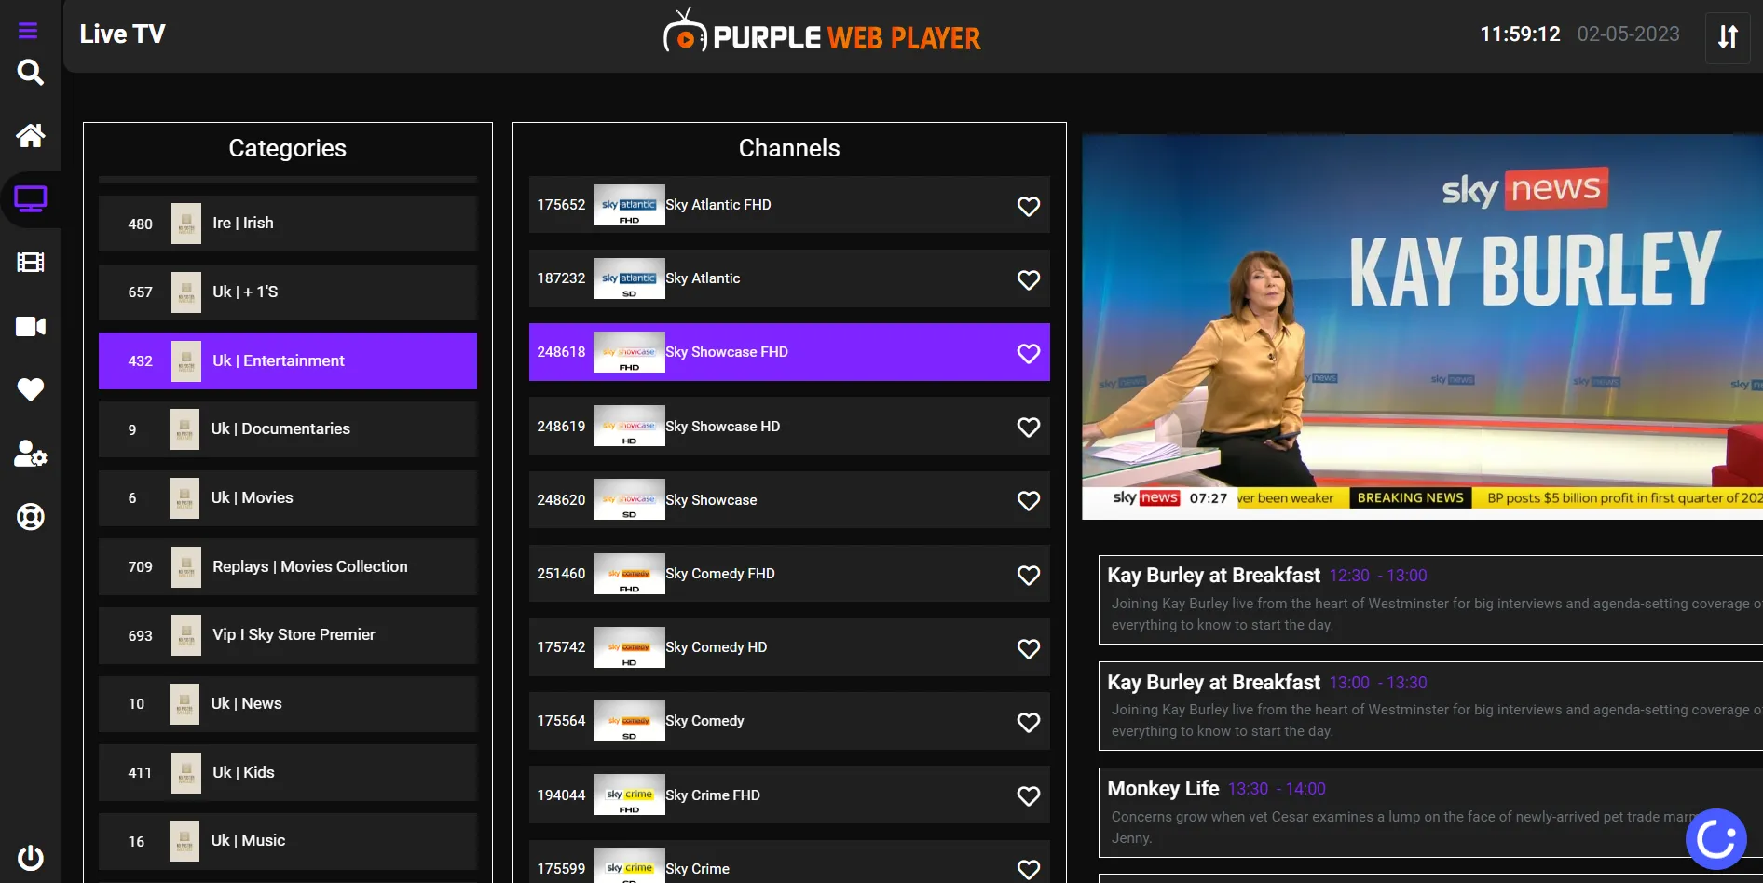1763x883 pixels.
Task: Select Kay Burley at Breakfast 13:00 program
Action: tap(1430, 706)
